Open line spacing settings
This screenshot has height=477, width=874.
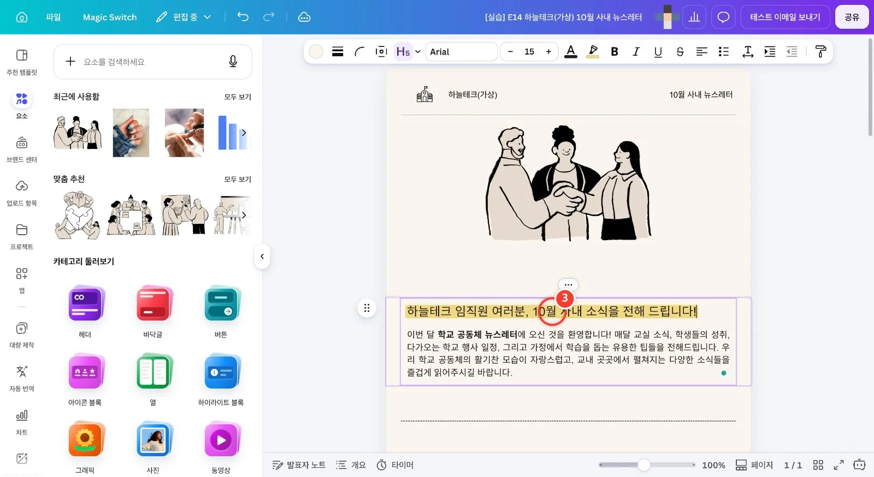pos(748,51)
